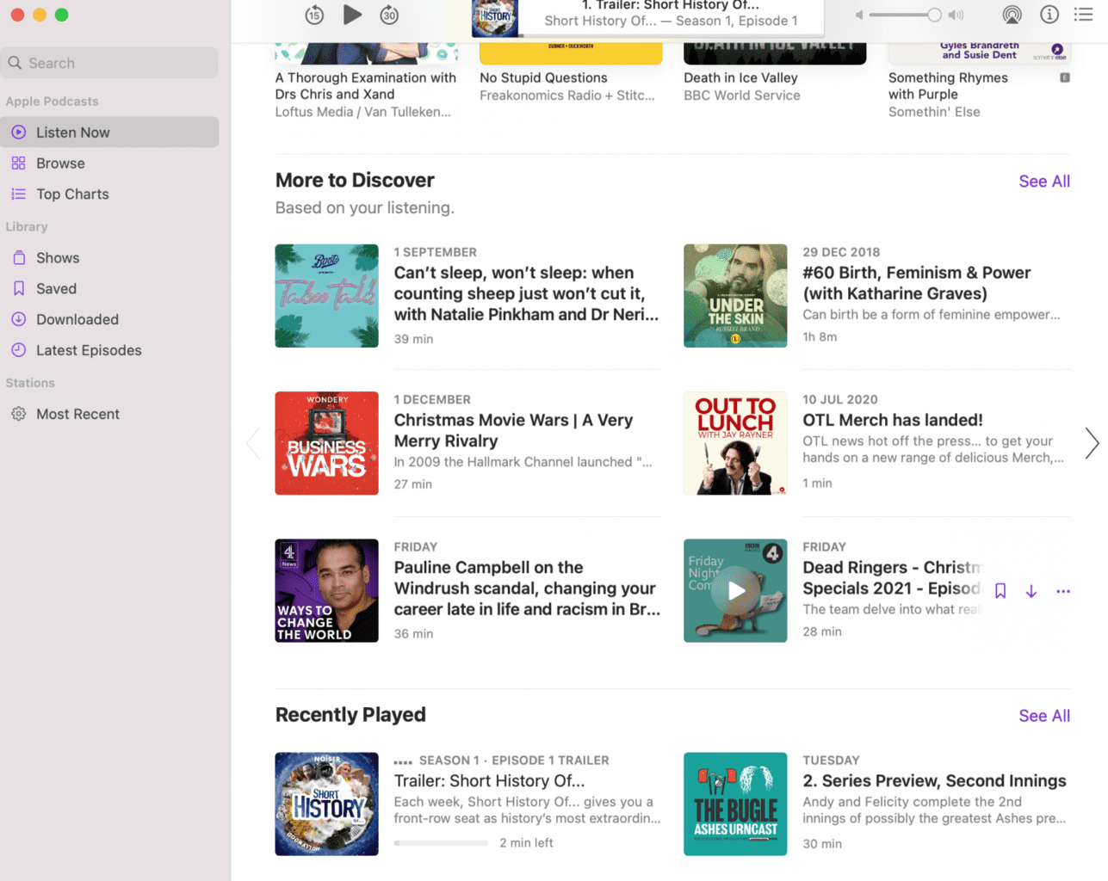
Task: Open the Up Next queue list
Action: pos(1083,15)
